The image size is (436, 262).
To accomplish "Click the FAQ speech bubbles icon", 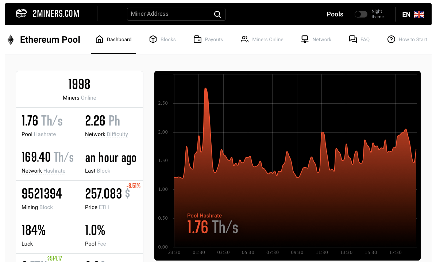I will coord(353,39).
